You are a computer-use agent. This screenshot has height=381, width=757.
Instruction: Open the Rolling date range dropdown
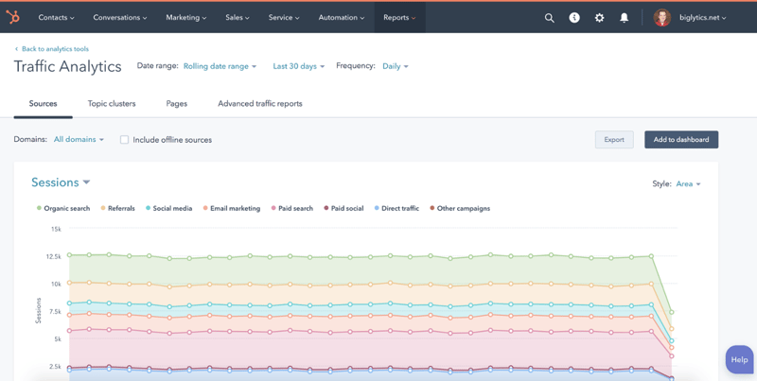coord(220,66)
